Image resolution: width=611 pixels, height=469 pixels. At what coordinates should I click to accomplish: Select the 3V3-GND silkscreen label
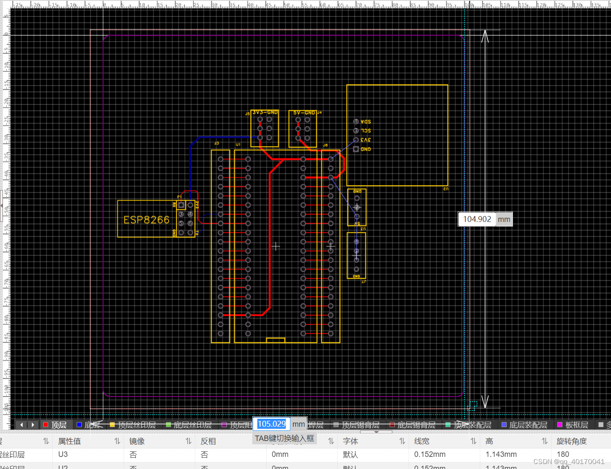pyautogui.click(x=265, y=112)
